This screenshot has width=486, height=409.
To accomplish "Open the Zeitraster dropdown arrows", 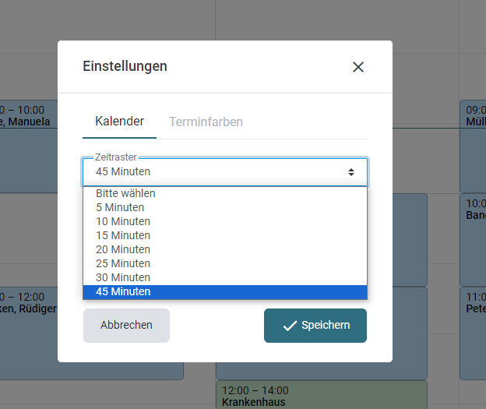I will 350,172.
